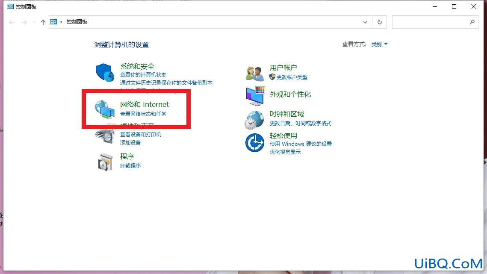Click 通过文件历史记录保存你的文件备份副本 link
Screen dimensions: 487x274
(x=166, y=82)
